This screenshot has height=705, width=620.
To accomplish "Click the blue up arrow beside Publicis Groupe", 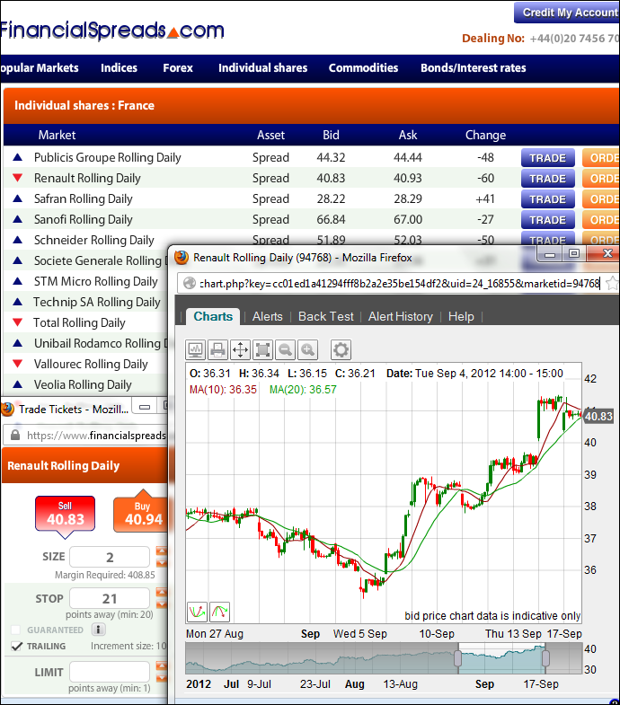I will point(18,157).
